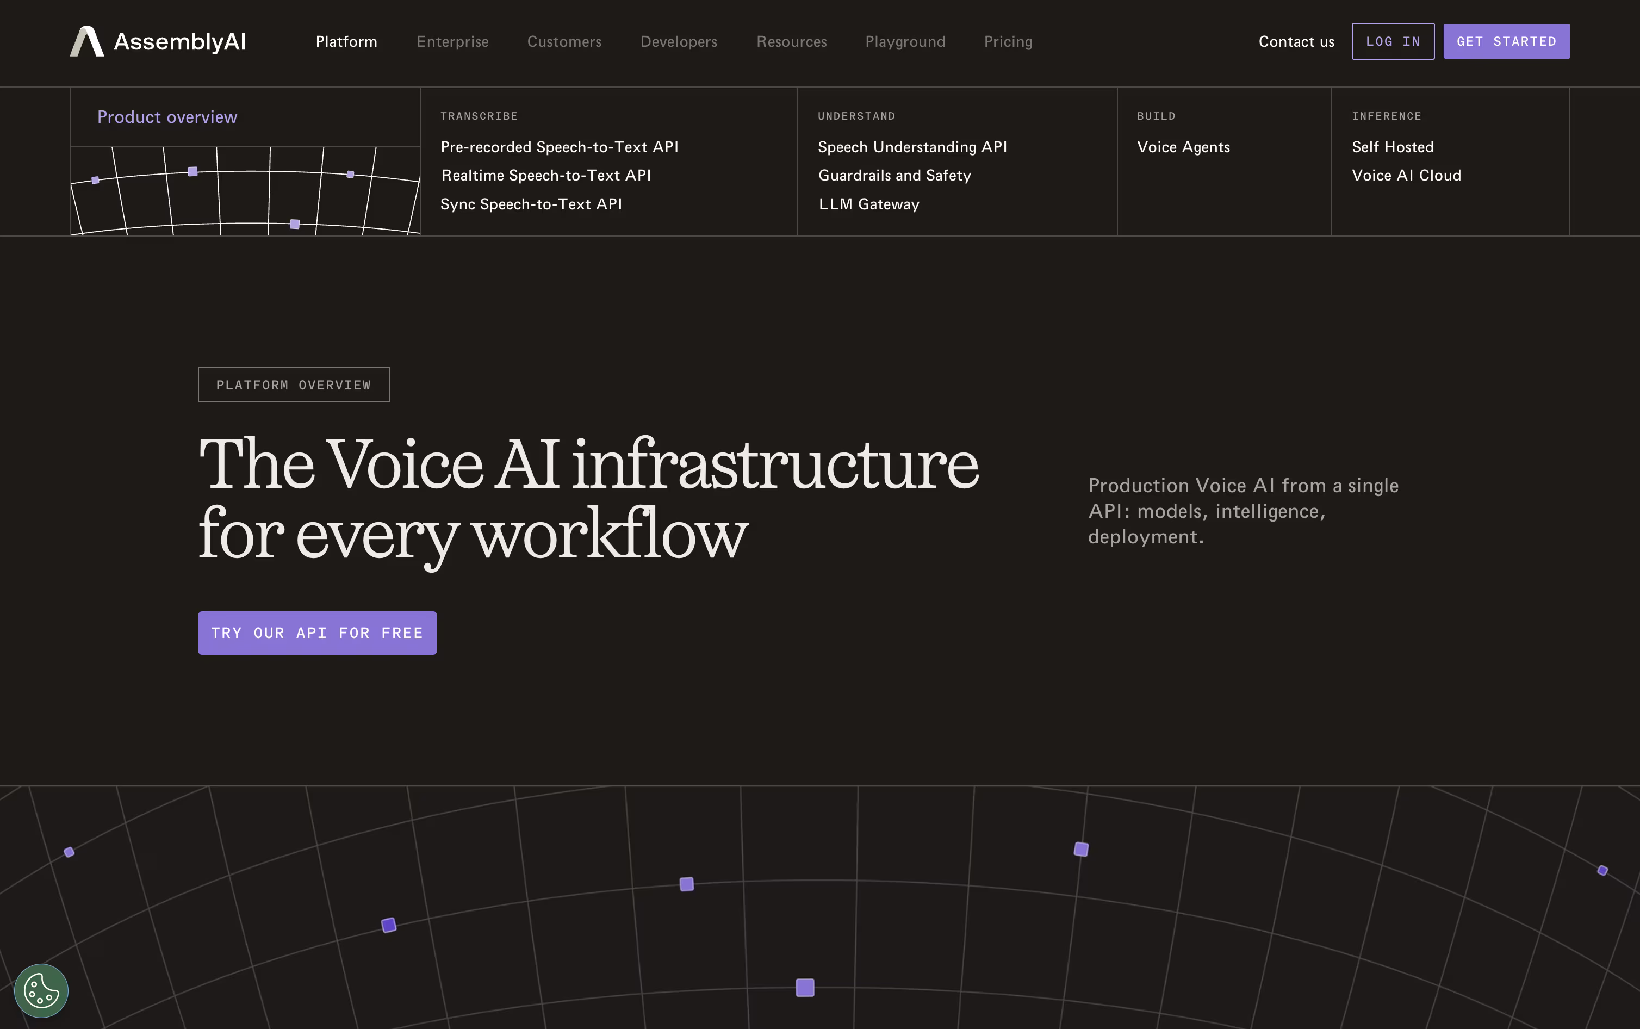Click the LOG IN button
1640x1029 pixels.
[x=1393, y=41]
